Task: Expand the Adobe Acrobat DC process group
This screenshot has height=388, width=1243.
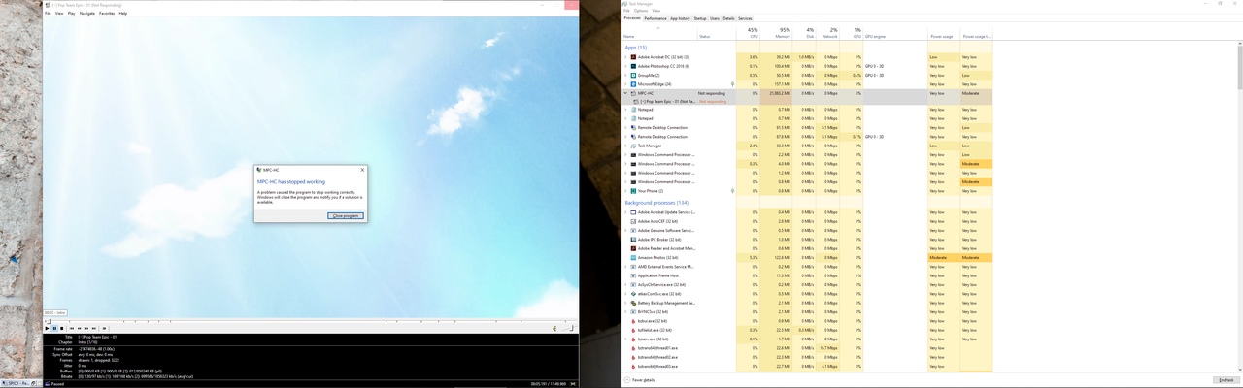Action: point(625,57)
